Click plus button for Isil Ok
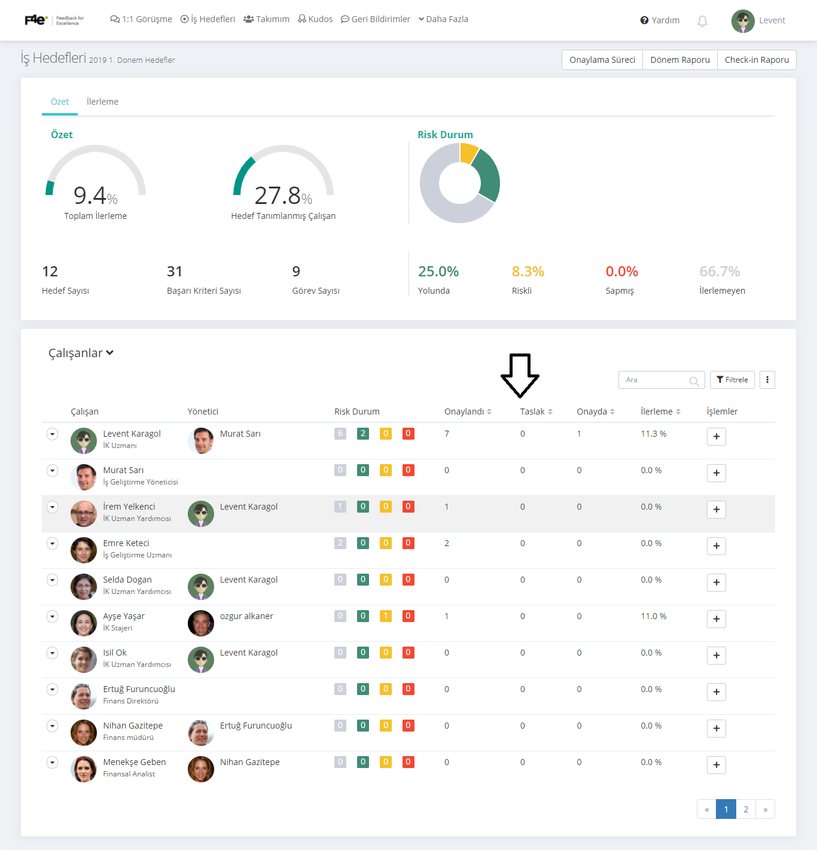This screenshot has width=817, height=850. coord(717,656)
